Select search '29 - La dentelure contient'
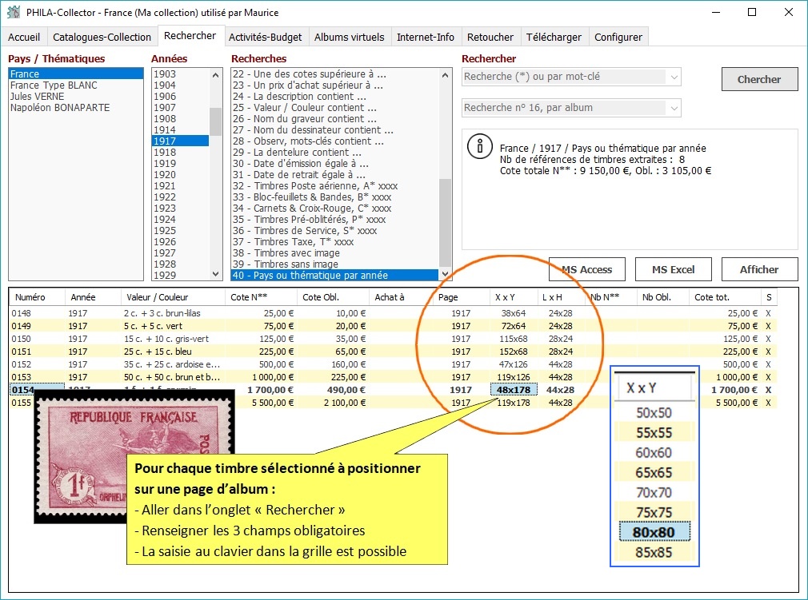 [334, 153]
